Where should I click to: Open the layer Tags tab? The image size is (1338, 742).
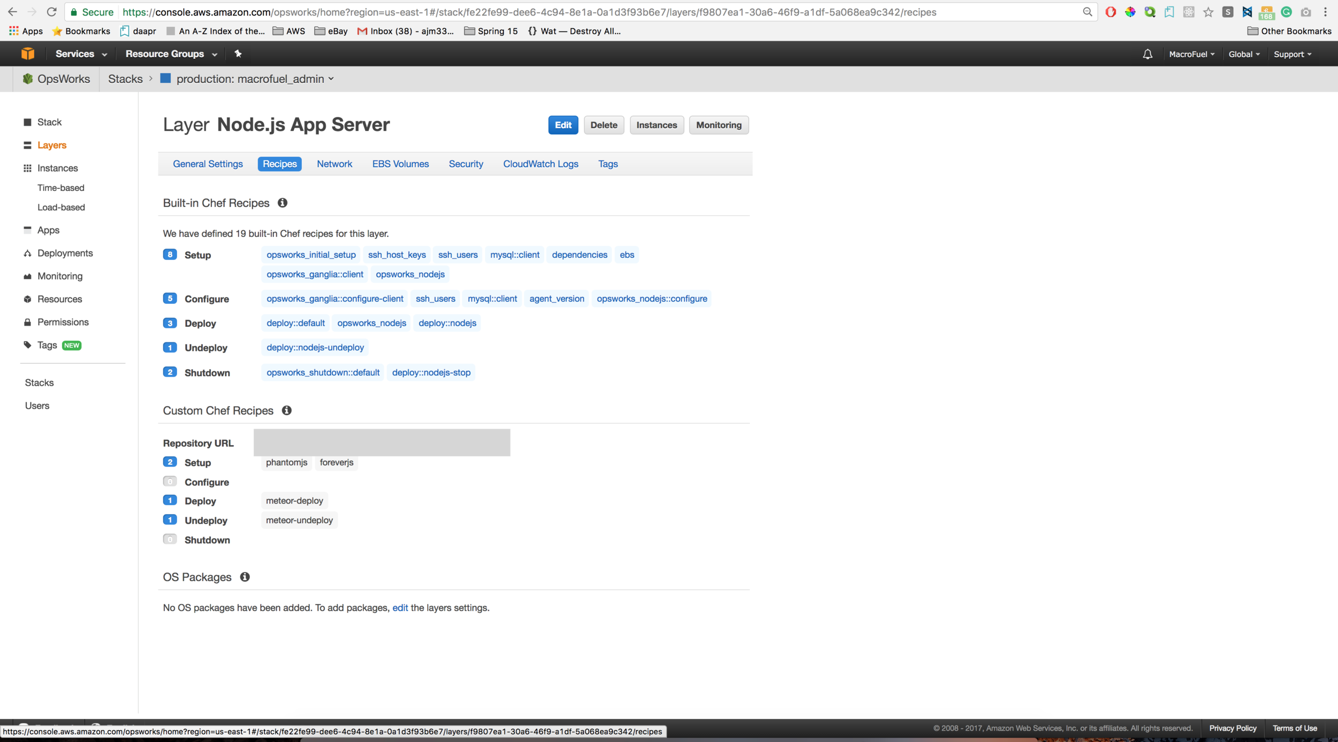[608, 164]
